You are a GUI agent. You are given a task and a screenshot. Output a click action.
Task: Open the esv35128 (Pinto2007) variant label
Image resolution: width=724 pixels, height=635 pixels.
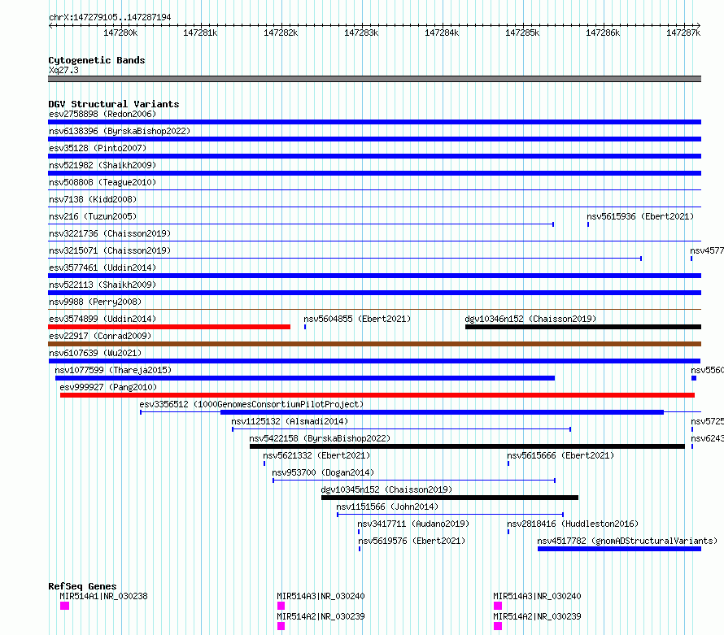pos(98,148)
